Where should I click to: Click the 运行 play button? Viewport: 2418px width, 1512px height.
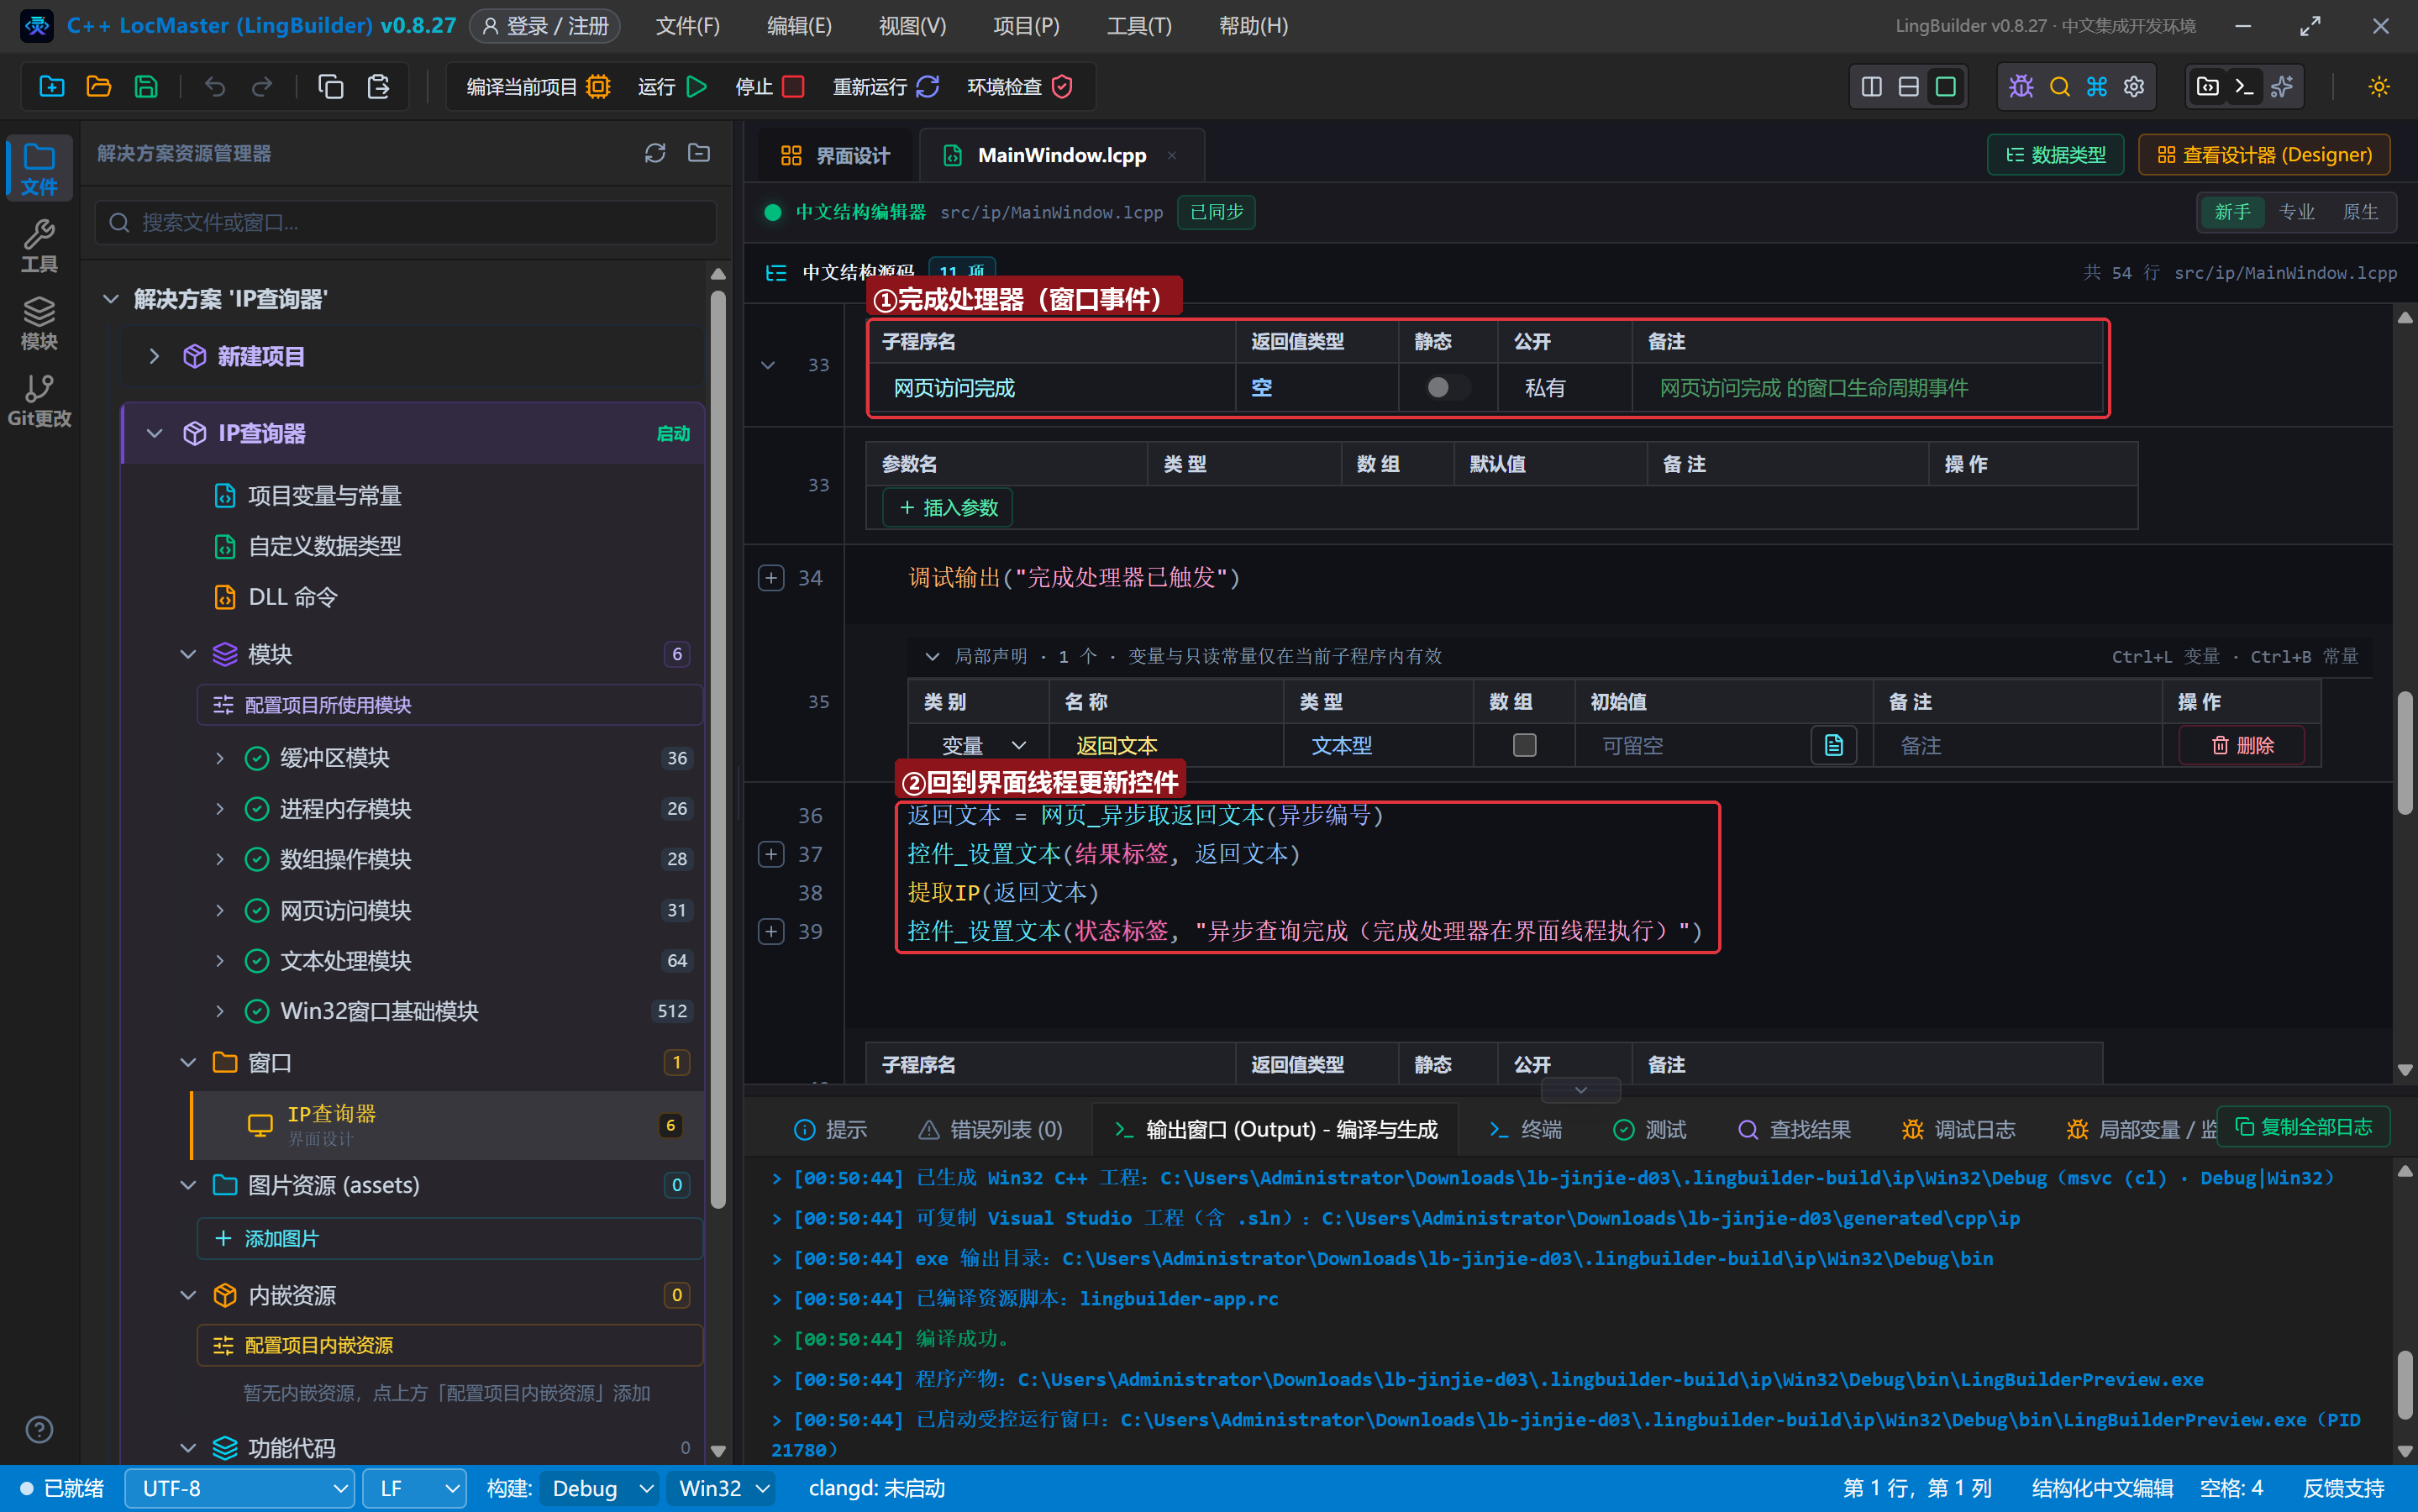point(673,87)
